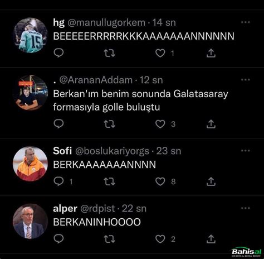
Task: Retweet the BEEEEERRRRRKKKAAAAAAANNNNNN tweet
Action: coord(109,53)
